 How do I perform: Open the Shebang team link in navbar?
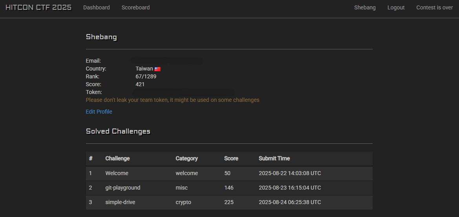(x=365, y=7)
